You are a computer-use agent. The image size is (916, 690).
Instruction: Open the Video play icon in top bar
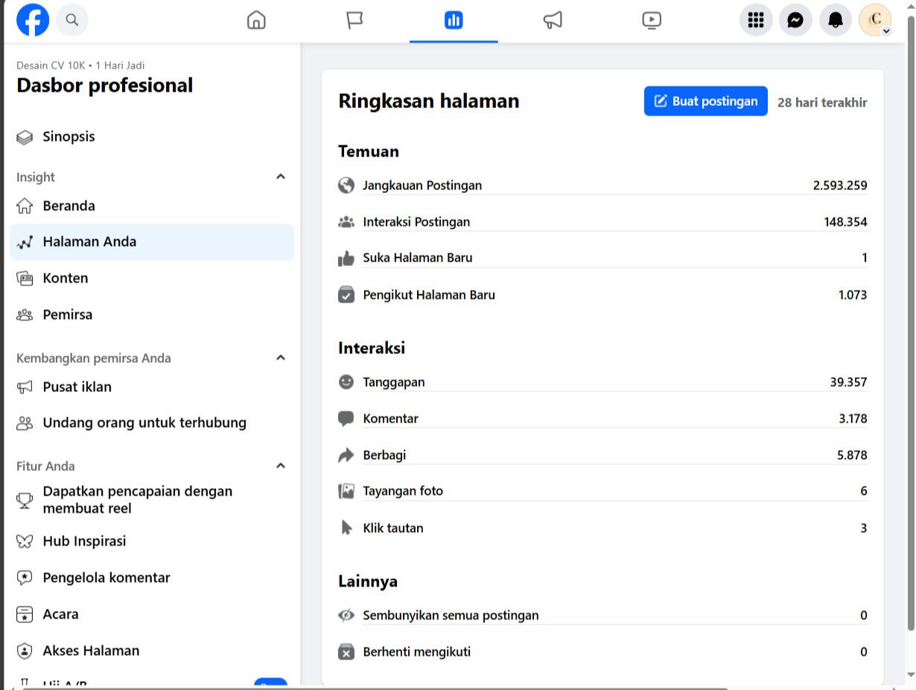point(652,20)
